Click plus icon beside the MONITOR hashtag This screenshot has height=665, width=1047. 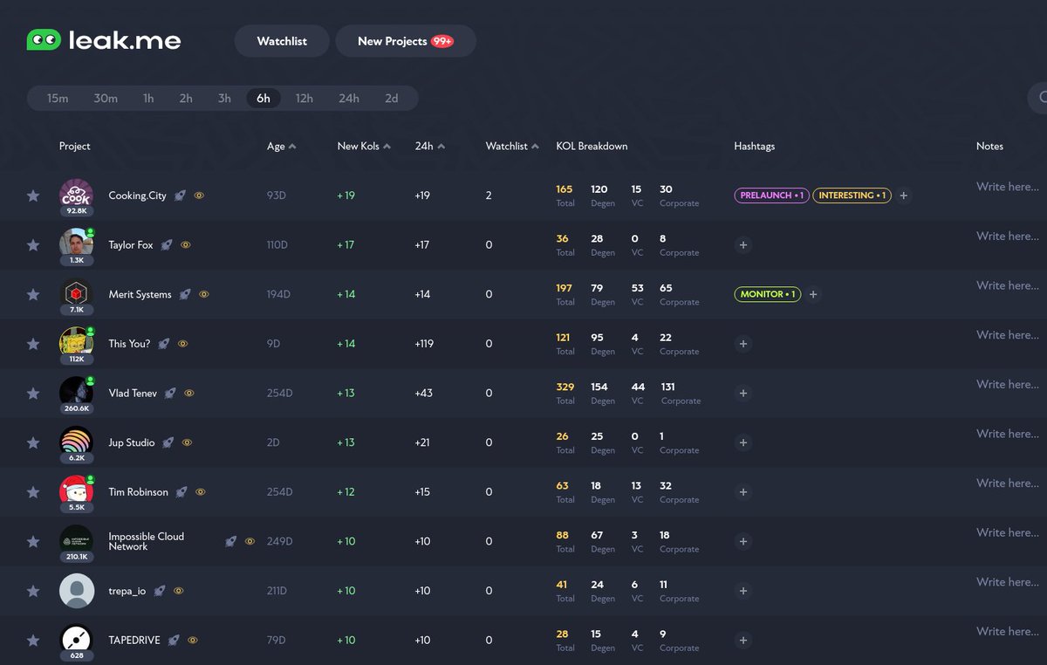(x=813, y=294)
